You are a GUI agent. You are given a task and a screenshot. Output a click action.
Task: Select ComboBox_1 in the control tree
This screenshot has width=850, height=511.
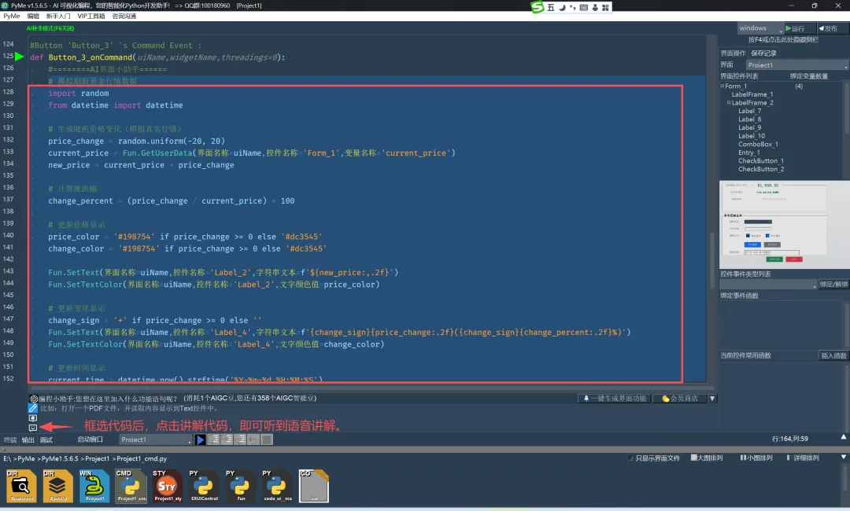[x=758, y=144]
